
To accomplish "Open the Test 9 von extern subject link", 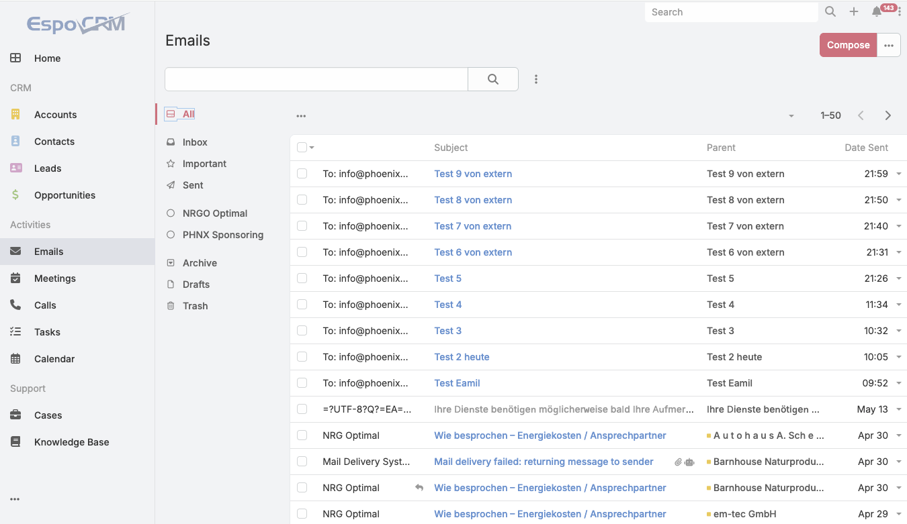I will (473, 174).
